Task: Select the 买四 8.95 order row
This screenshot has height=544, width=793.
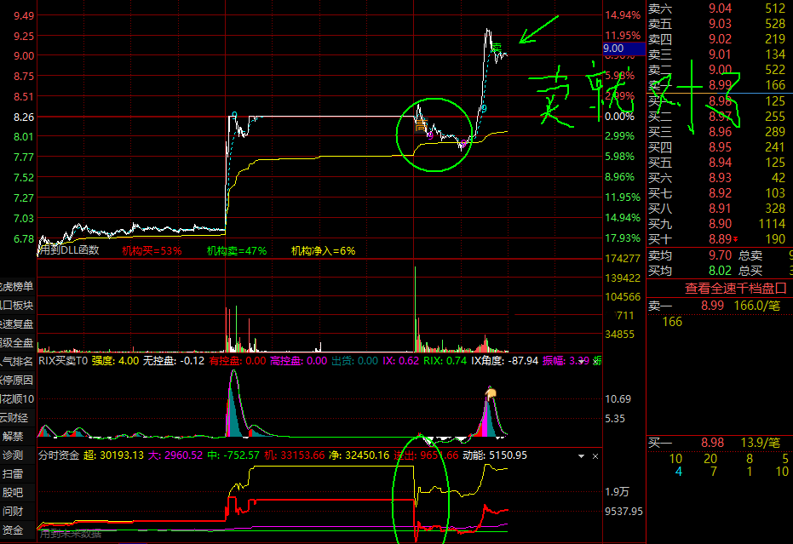Action: pyautogui.click(x=720, y=147)
